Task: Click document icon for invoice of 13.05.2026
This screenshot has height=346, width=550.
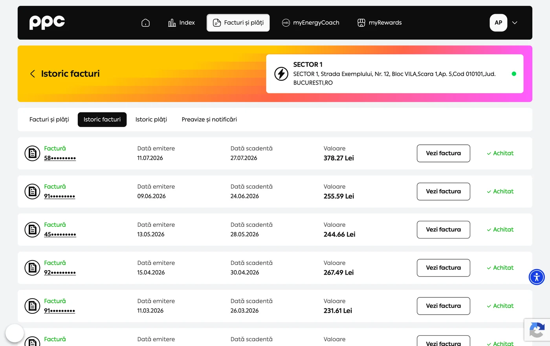Action: tap(32, 229)
